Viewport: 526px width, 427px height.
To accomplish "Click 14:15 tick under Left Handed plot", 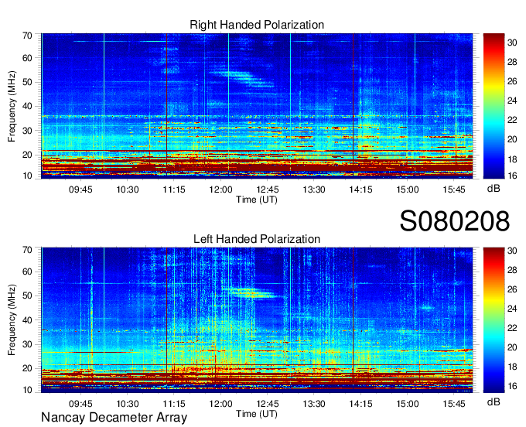I will (x=360, y=404).
